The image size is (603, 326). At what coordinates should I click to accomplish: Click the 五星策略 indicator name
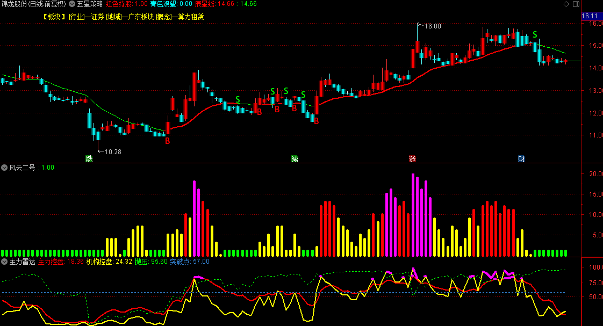point(90,4)
